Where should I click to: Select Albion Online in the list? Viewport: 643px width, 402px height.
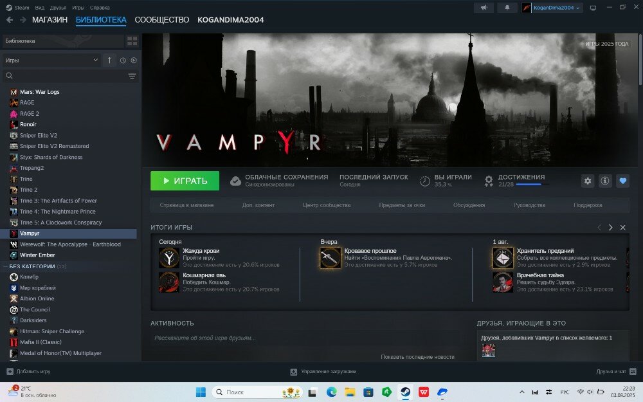coord(37,298)
